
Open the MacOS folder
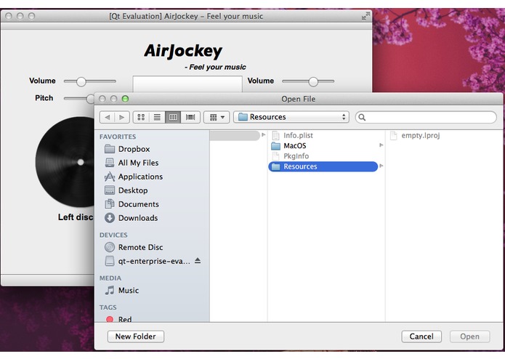click(295, 146)
